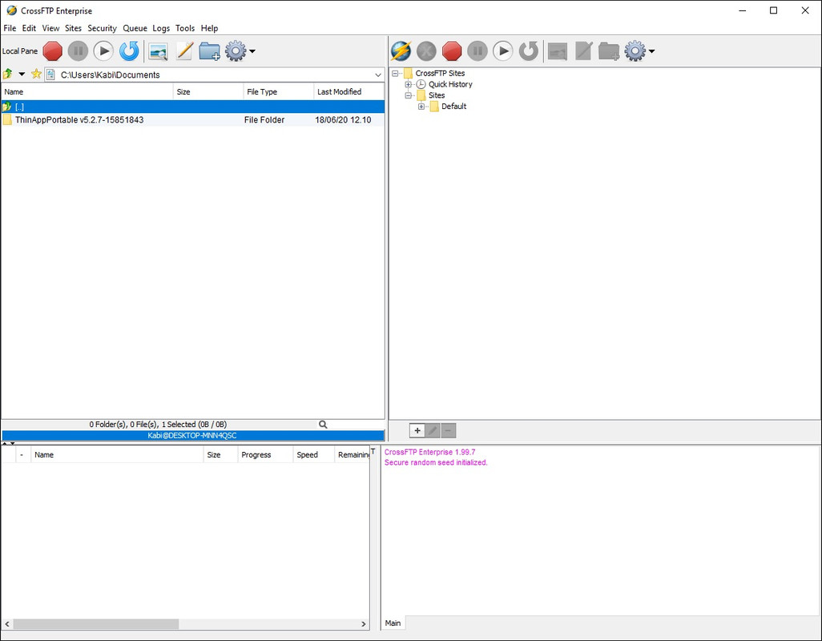The height and width of the screenshot is (641, 822).
Task: Click the queue Name column header
Action: 117,455
